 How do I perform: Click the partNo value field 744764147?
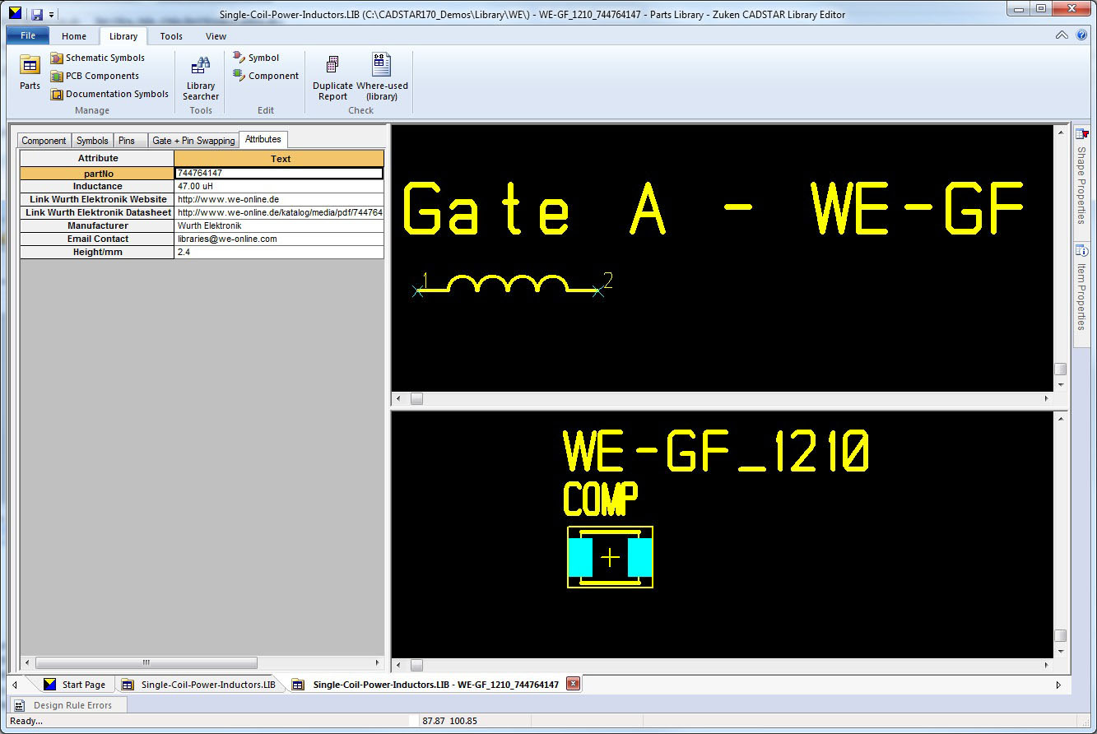[280, 174]
